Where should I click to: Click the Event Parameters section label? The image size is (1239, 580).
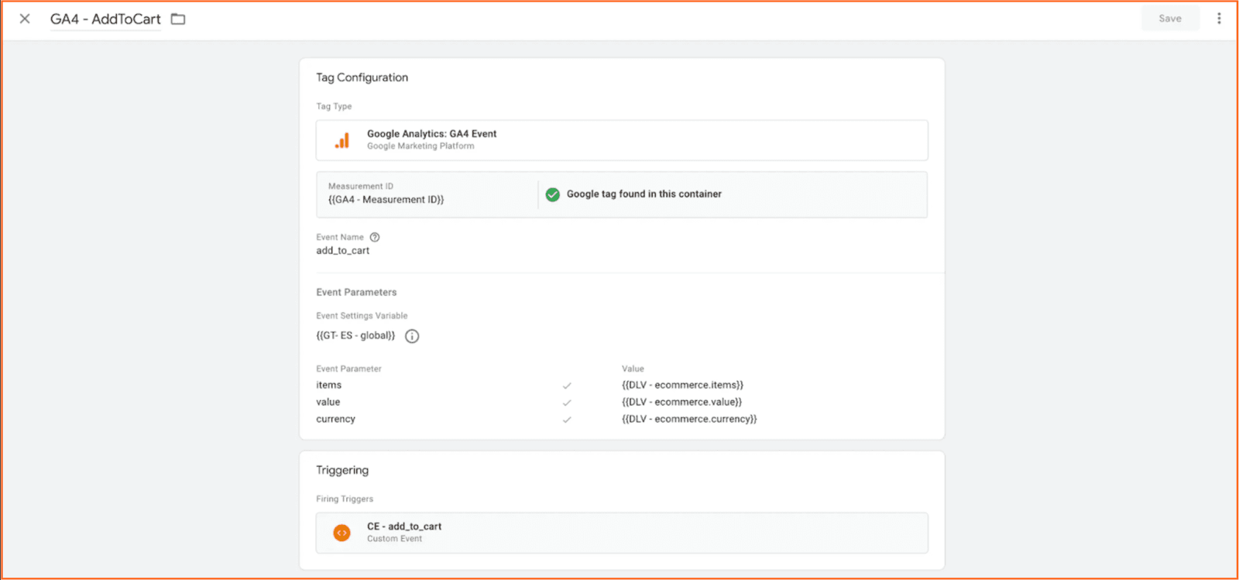(356, 292)
